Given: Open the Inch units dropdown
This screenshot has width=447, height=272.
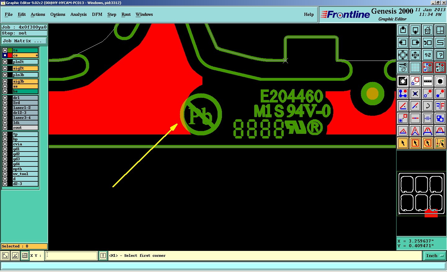Looking at the screenshot, I should coord(435,256).
